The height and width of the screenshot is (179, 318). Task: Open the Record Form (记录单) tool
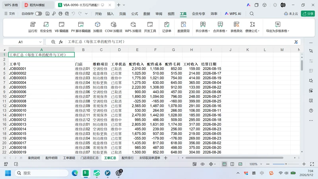tap(167, 27)
